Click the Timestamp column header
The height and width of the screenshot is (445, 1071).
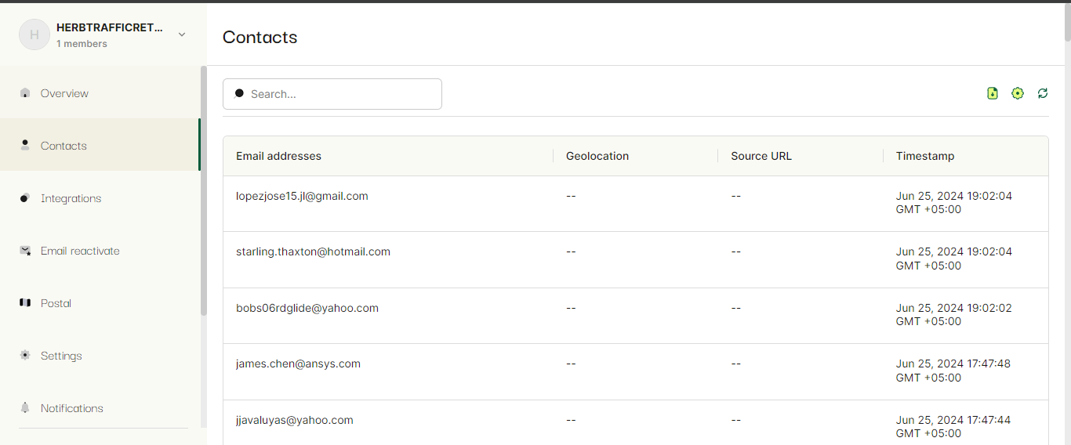[x=925, y=156]
